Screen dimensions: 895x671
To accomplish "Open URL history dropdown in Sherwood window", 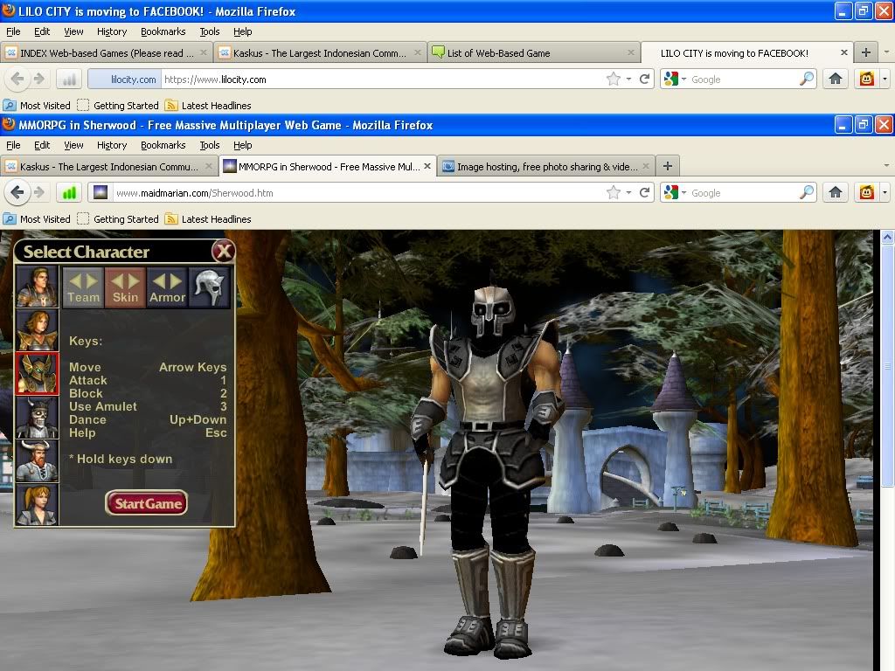I will point(628,193).
